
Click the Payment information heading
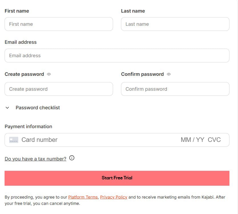[x=29, y=126]
